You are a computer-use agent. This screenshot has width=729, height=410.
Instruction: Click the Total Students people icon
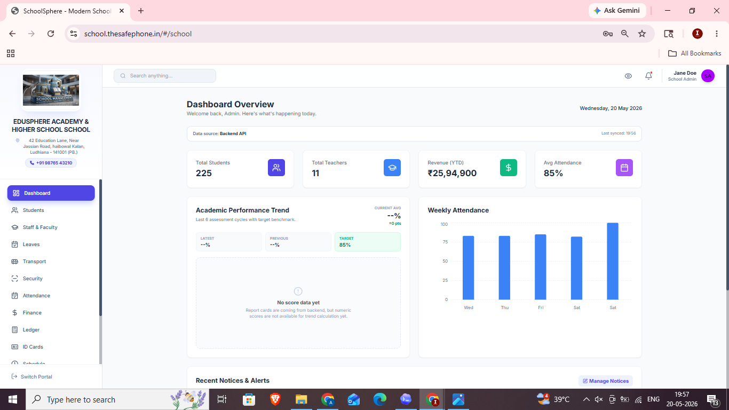[276, 168]
